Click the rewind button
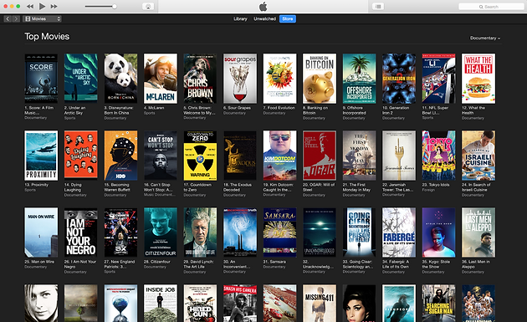 point(30,7)
